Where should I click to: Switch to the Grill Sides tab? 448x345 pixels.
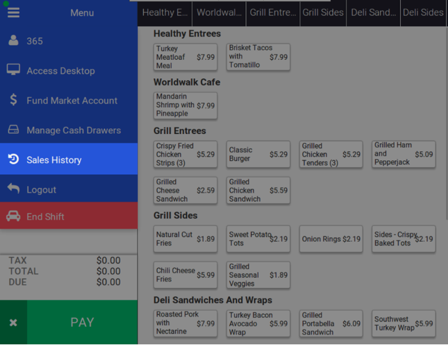[323, 12]
